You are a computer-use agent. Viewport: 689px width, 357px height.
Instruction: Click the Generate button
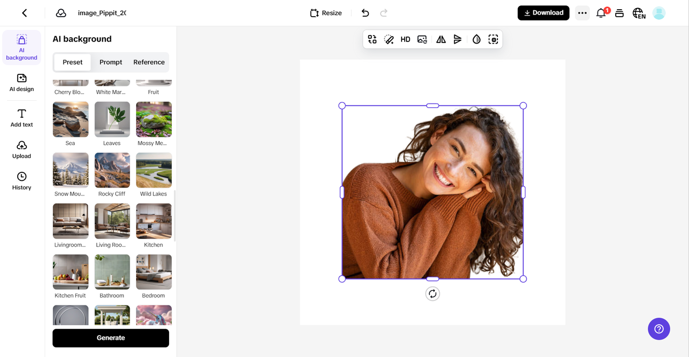111,338
